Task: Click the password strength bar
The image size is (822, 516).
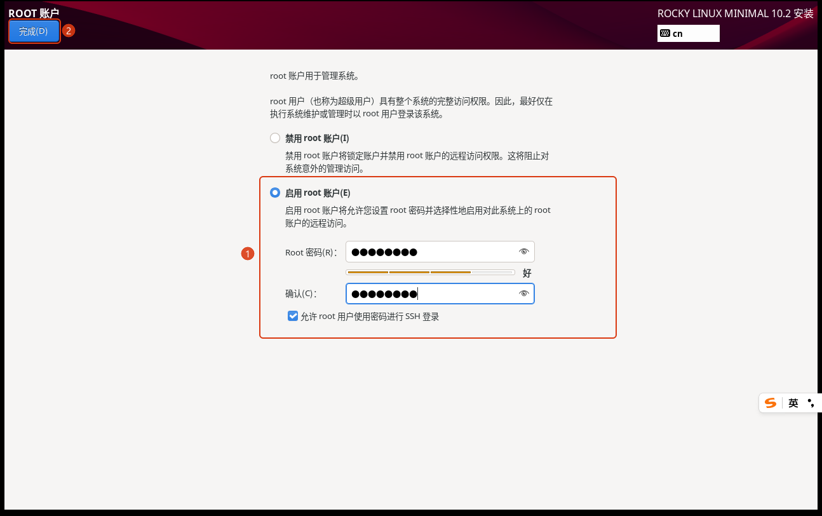Action: pos(431,272)
